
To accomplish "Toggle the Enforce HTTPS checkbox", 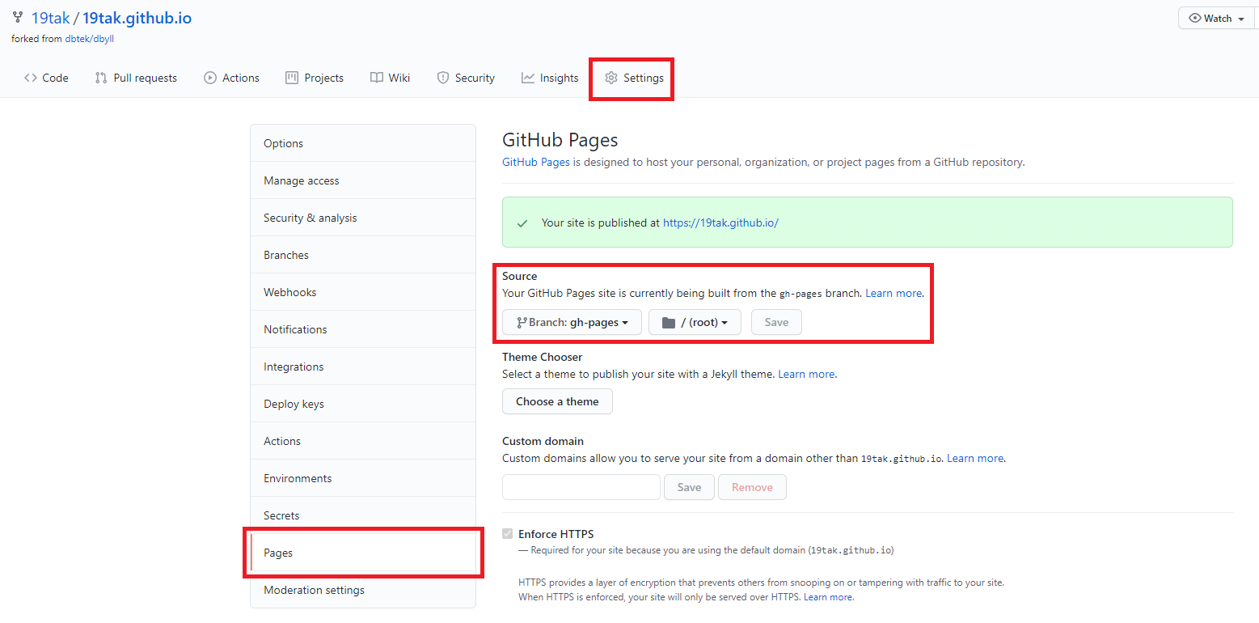I will click(508, 534).
